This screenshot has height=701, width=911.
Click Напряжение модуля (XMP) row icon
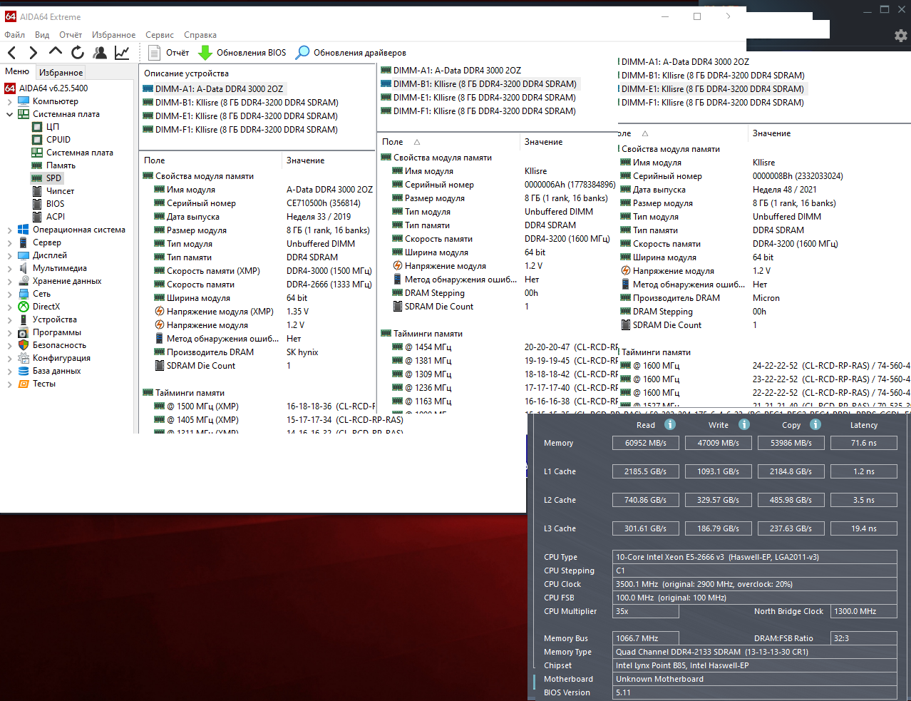pyautogui.click(x=160, y=312)
